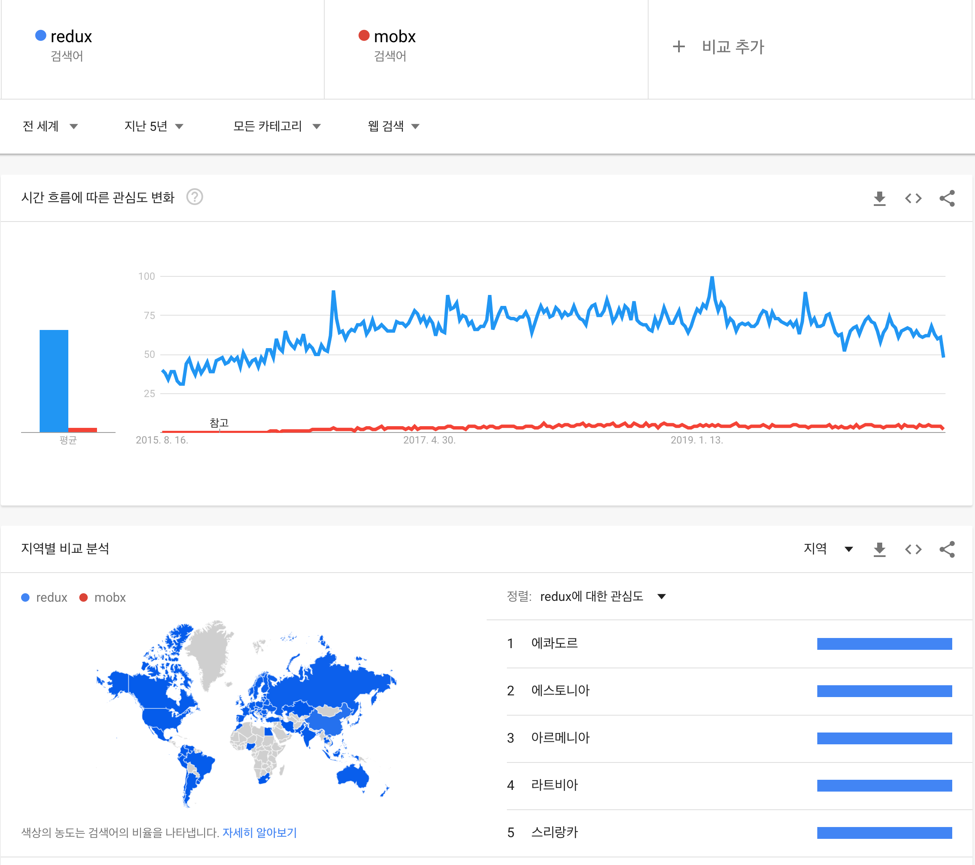Select 에콰도르 in the region ranking

554,643
